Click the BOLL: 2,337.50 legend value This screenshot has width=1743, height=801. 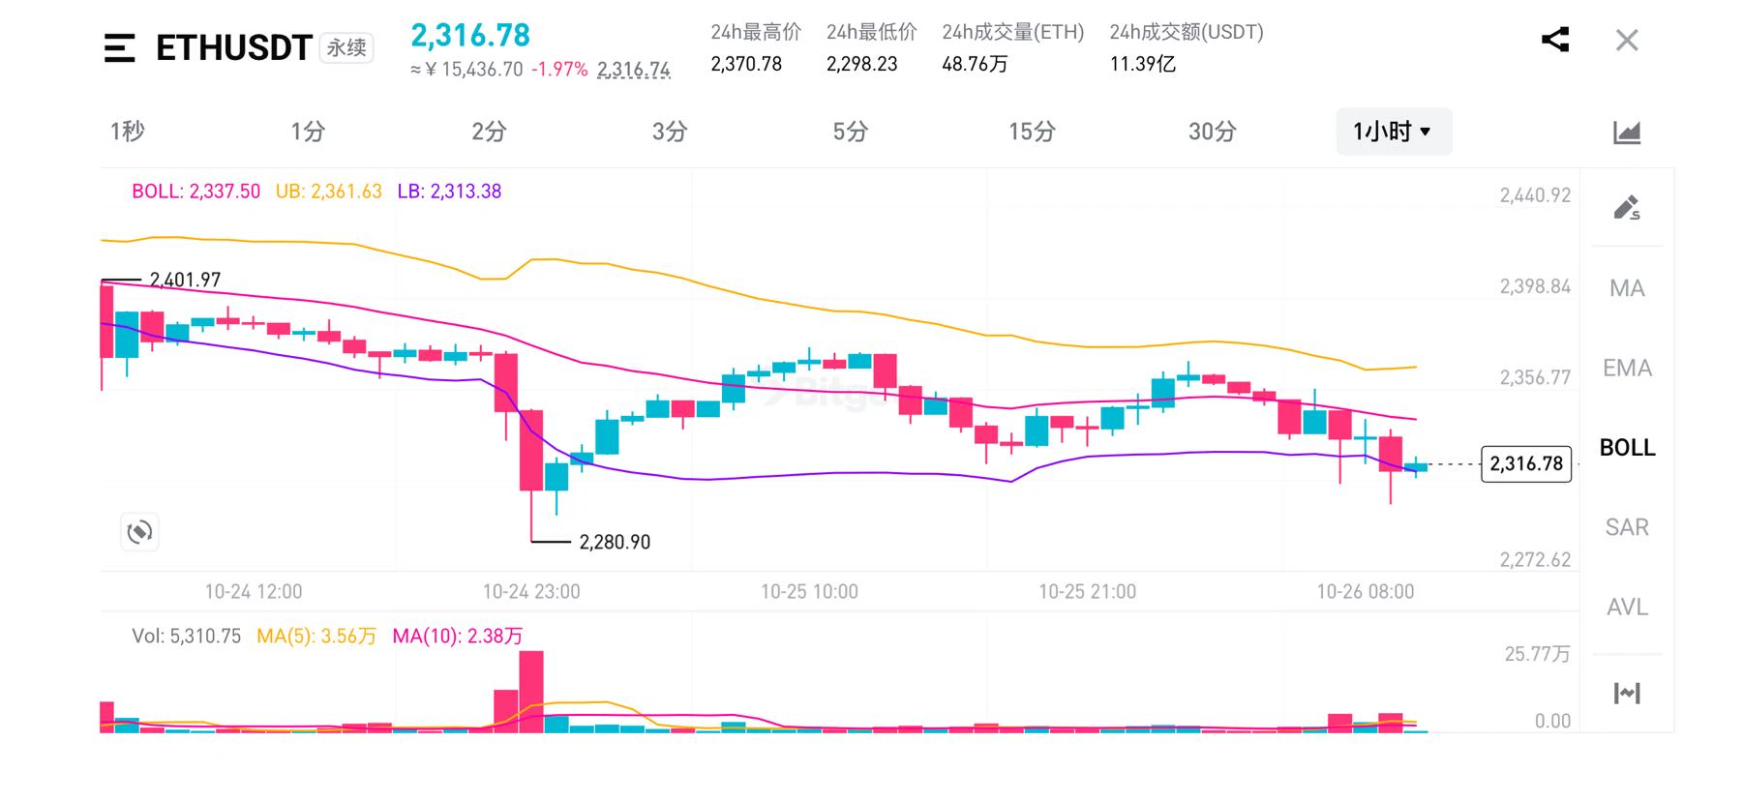(x=196, y=192)
